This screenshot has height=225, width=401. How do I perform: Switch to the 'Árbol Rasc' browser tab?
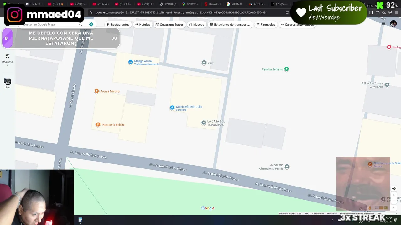(x=257, y=4)
